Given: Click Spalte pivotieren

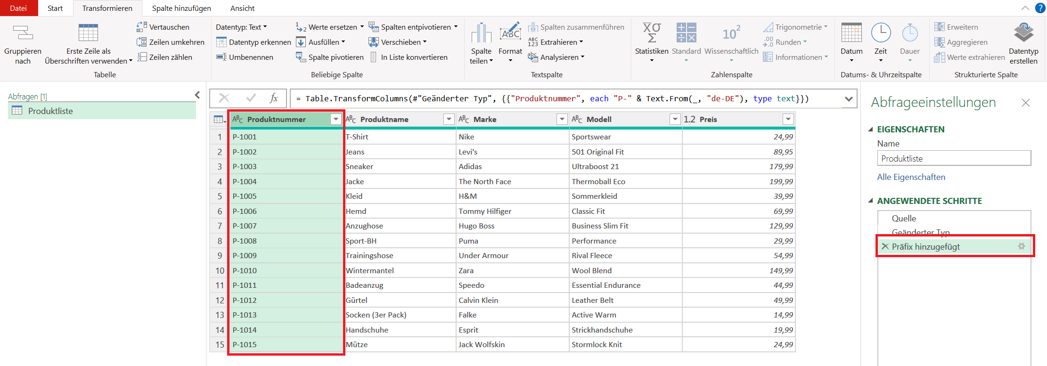Looking at the screenshot, I should click(x=329, y=57).
